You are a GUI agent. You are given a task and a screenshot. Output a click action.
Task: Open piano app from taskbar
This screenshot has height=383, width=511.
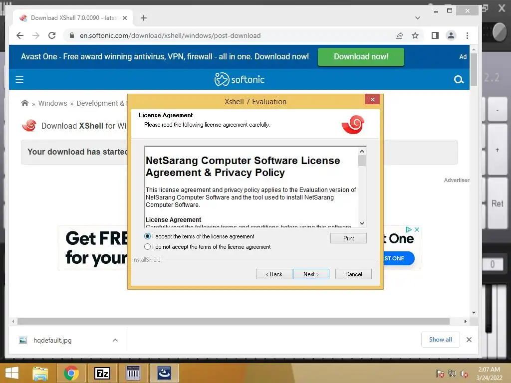tap(133, 373)
